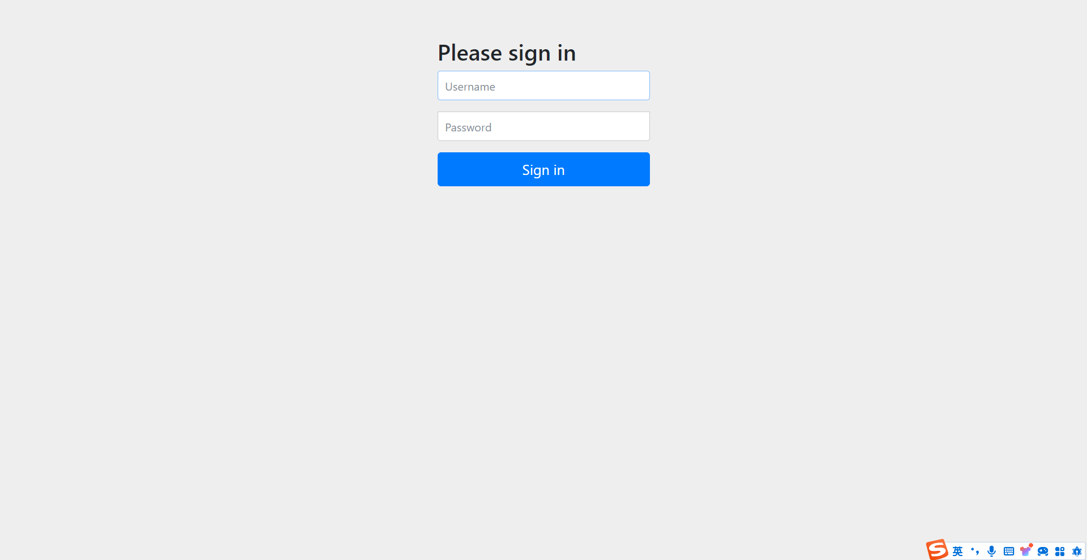Click the blue Sign in text label
This screenshot has width=1087, height=560.
[543, 170]
